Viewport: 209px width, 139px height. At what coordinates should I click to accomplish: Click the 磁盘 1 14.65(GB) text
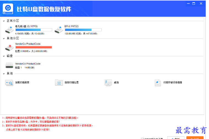click(x=25, y=68)
